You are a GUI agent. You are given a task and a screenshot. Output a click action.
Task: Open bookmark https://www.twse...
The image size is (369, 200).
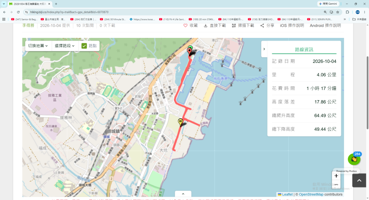pos(143,19)
